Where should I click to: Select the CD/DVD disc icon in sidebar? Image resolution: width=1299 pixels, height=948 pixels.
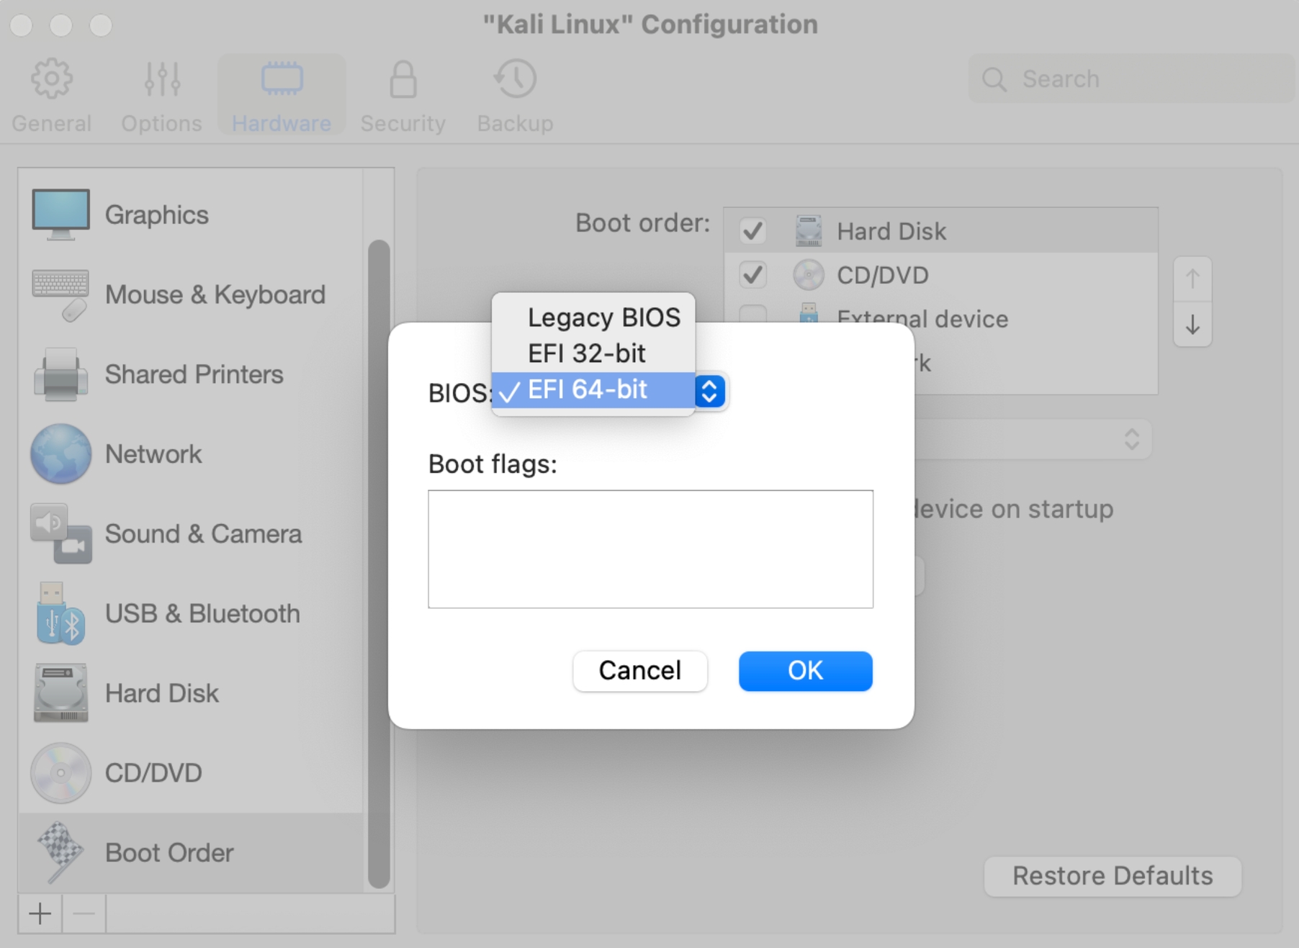point(60,773)
